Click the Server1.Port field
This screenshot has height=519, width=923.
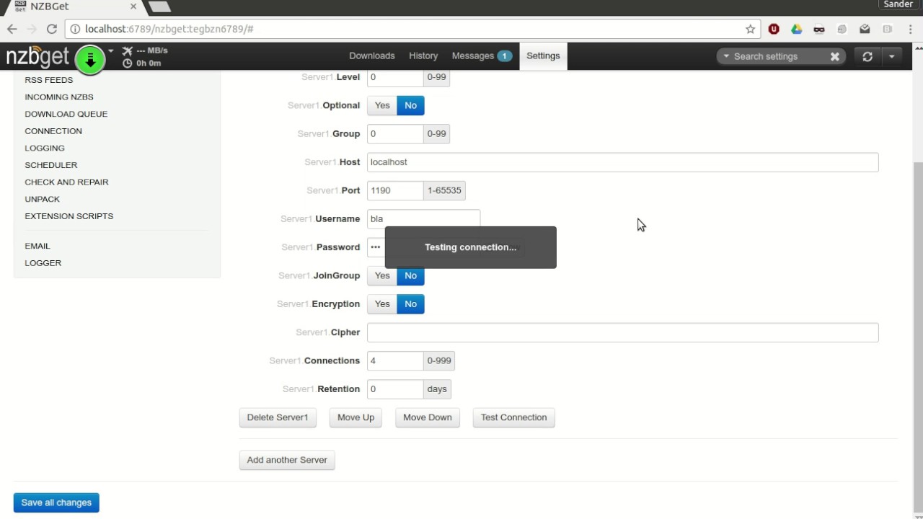click(395, 190)
